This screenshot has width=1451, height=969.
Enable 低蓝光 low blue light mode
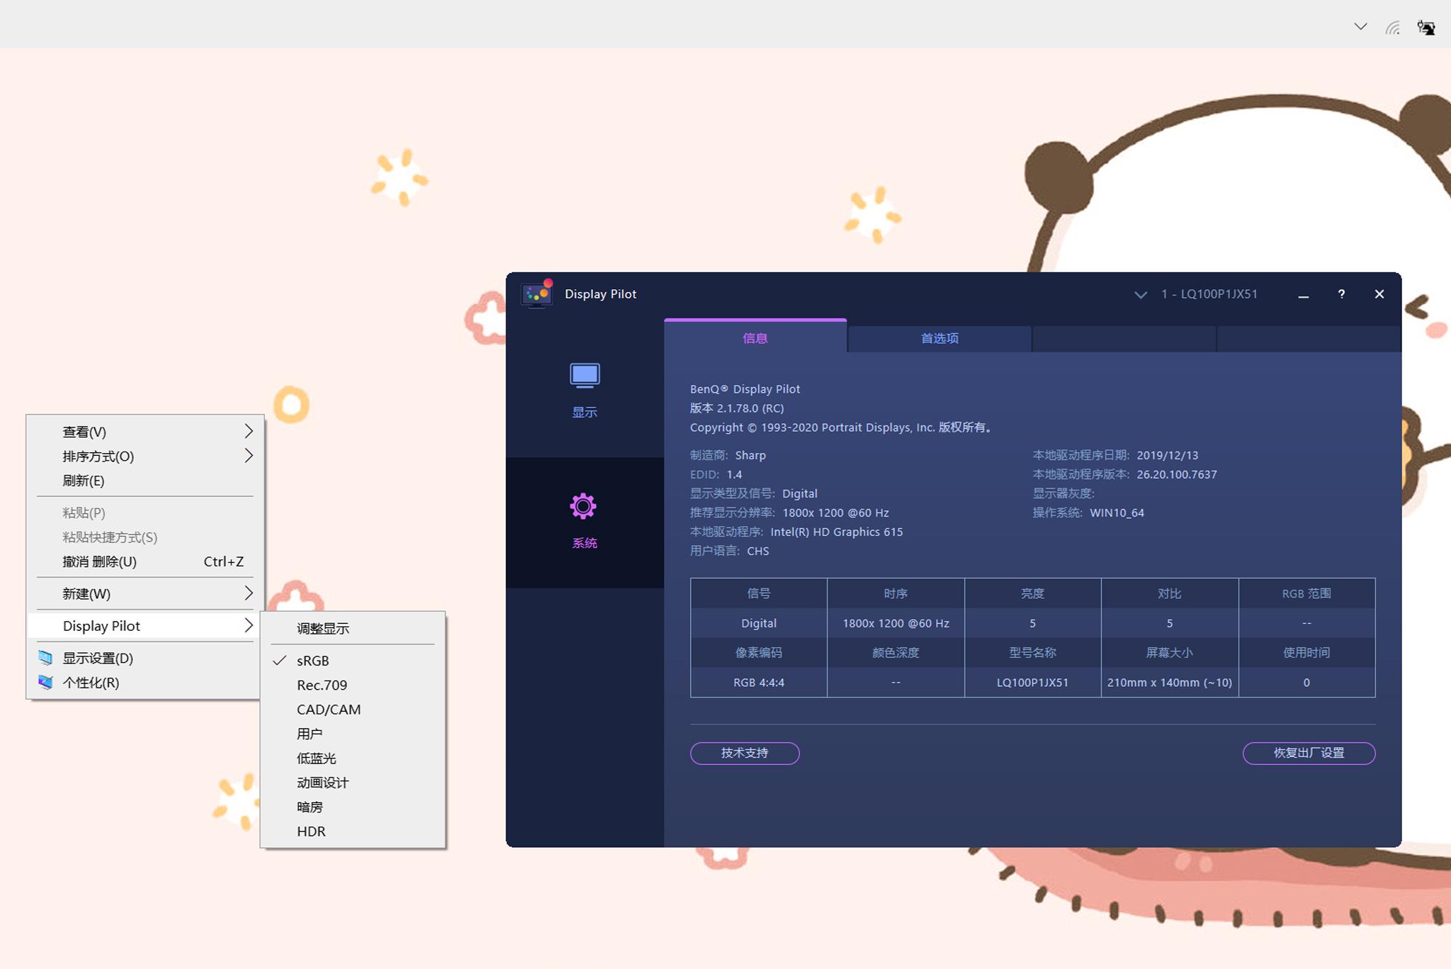point(316,758)
